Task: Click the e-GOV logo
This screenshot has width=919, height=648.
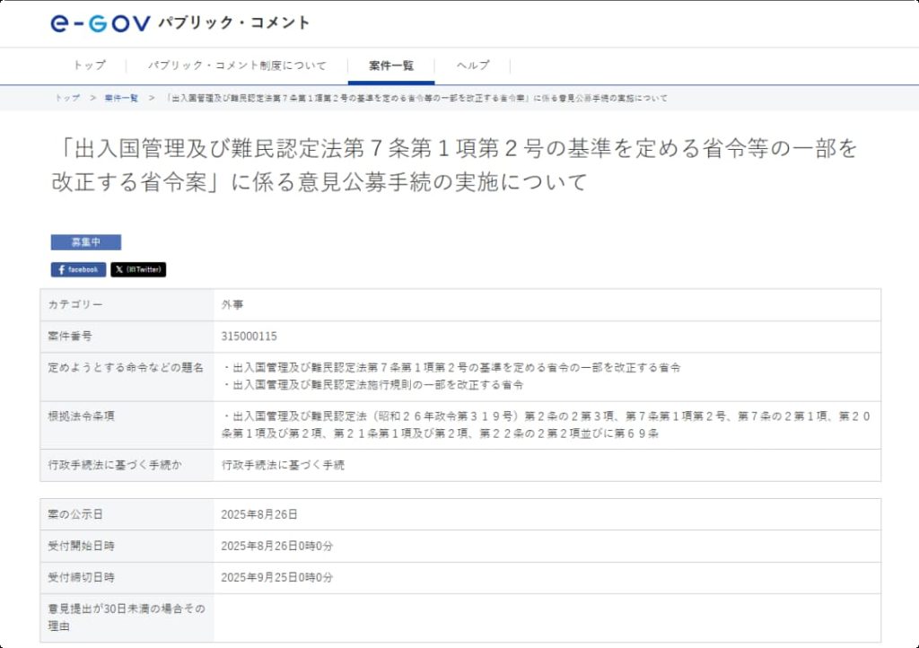Action: 100,23
